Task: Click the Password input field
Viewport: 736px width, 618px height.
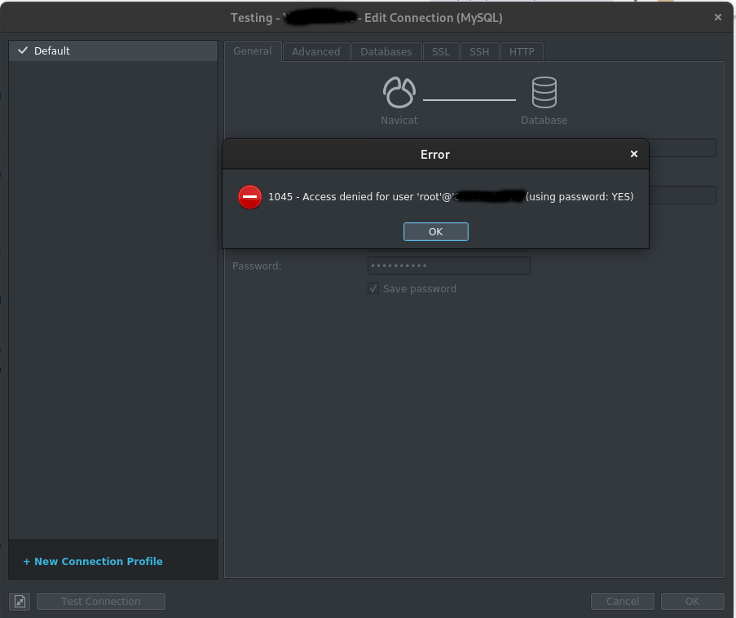Action: tap(449, 266)
